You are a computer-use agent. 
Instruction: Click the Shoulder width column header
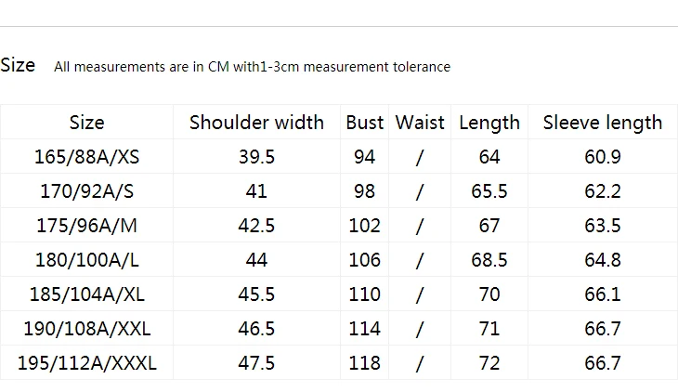point(256,123)
